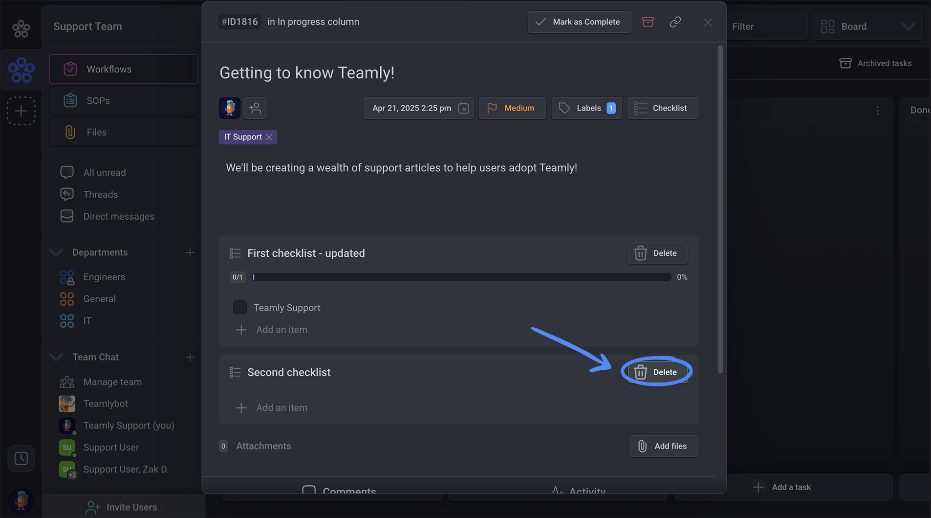Open Support User, Zak D. group chat
This screenshot has width=931, height=518.
click(x=126, y=470)
